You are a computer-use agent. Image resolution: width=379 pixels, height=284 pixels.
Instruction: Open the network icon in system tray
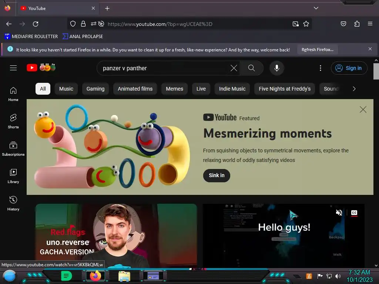click(329, 276)
